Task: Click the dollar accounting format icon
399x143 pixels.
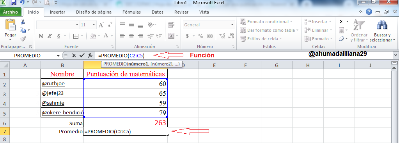Action: click(187, 36)
